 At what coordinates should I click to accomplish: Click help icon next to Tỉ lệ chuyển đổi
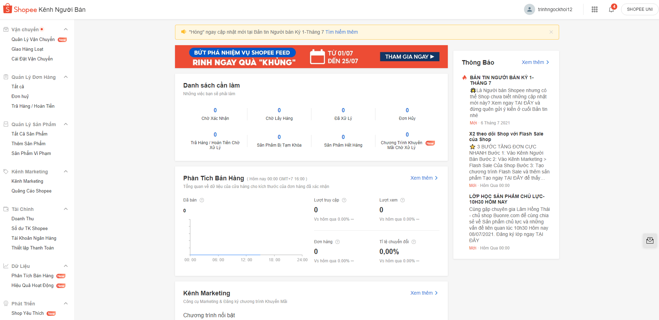coord(414,242)
